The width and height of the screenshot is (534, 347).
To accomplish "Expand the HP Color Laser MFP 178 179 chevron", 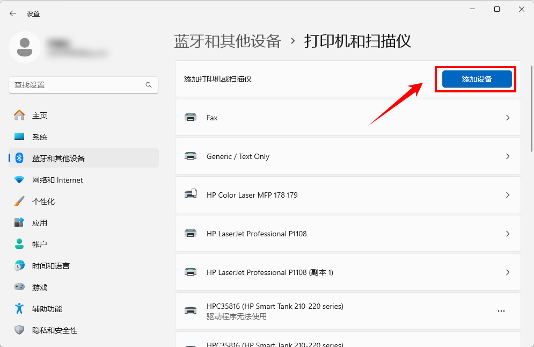I will [508, 195].
